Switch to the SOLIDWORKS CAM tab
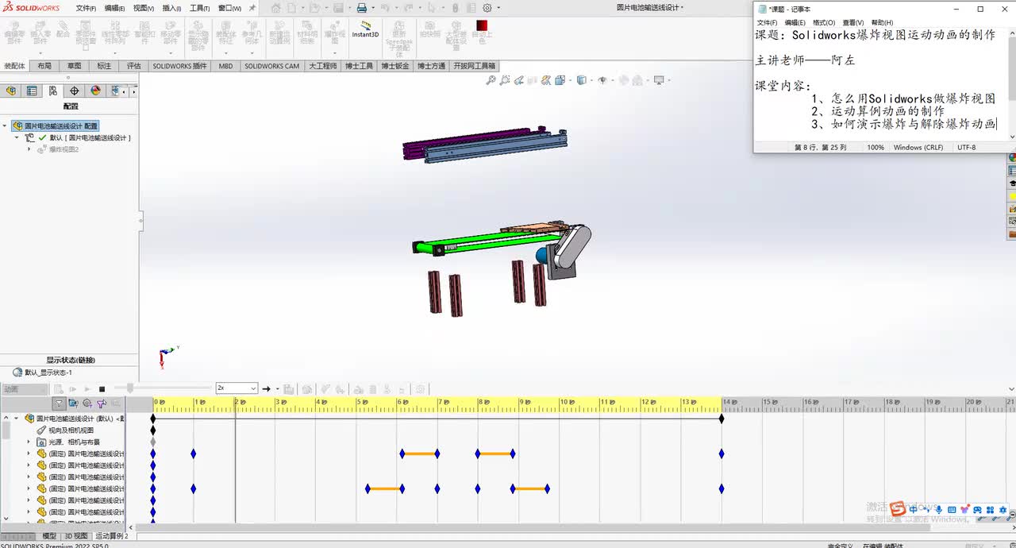This screenshot has width=1016, height=548. coord(271,66)
